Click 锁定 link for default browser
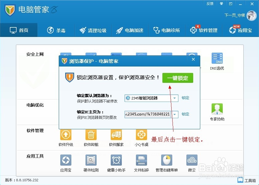 pyautogui.click(x=185, y=98)
